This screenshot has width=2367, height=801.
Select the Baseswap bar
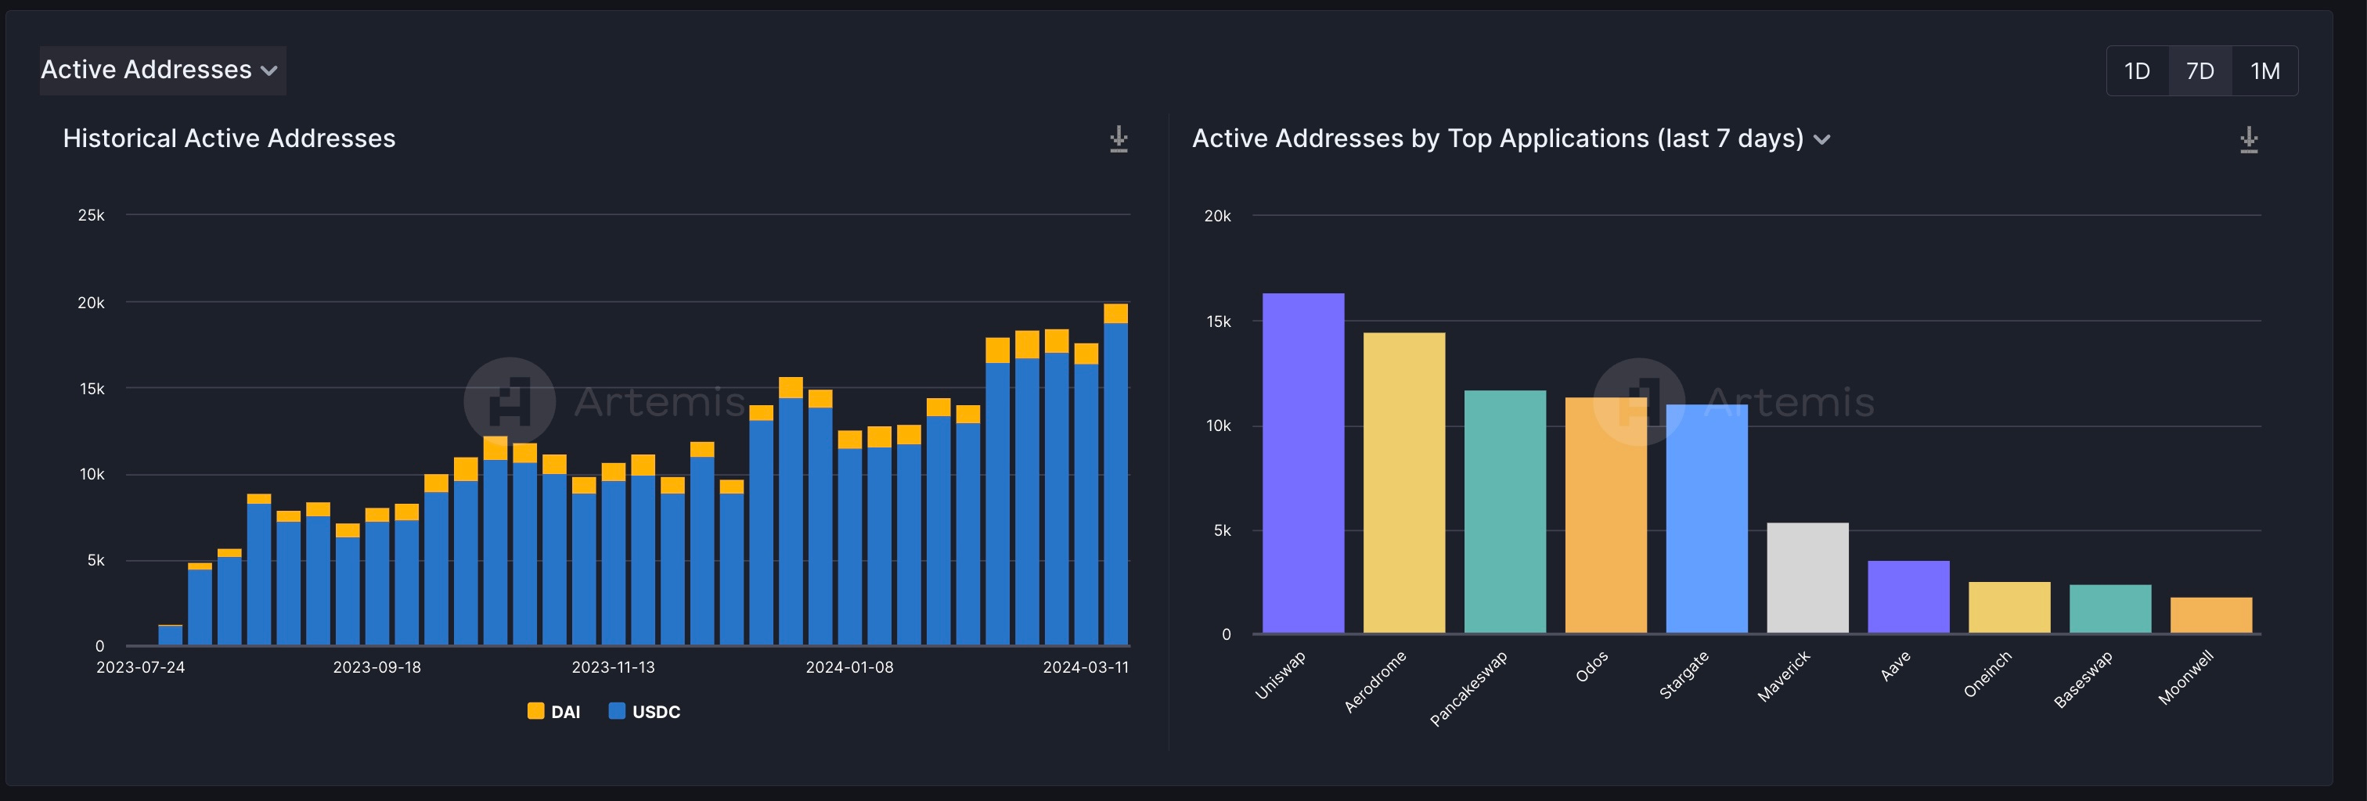click(2110, 609)
